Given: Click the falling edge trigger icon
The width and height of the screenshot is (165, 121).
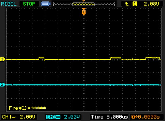Looking at the screenshot, I should (127, 4).
